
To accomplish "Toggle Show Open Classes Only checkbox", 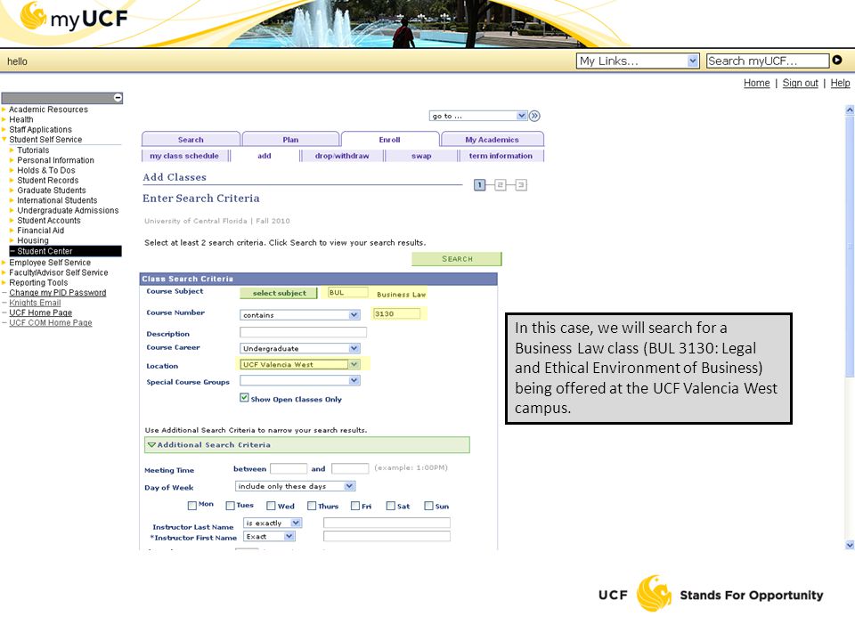I will click(244, 398).
